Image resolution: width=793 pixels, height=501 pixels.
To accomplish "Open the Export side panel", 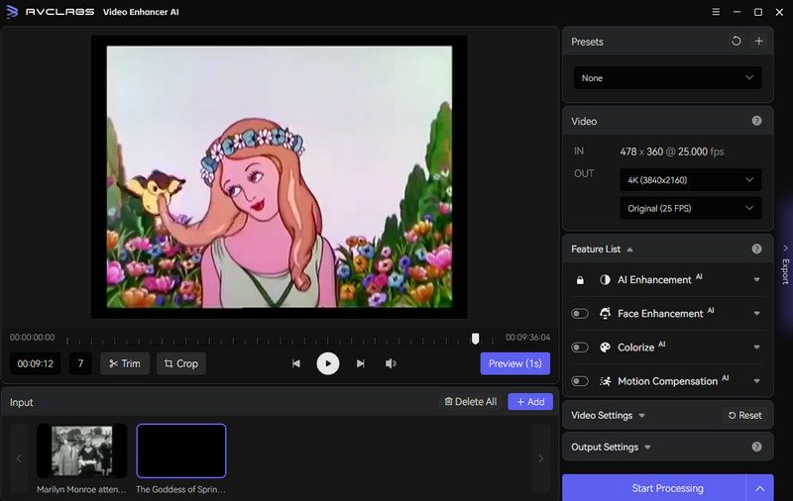I will [x=785, y=266].
